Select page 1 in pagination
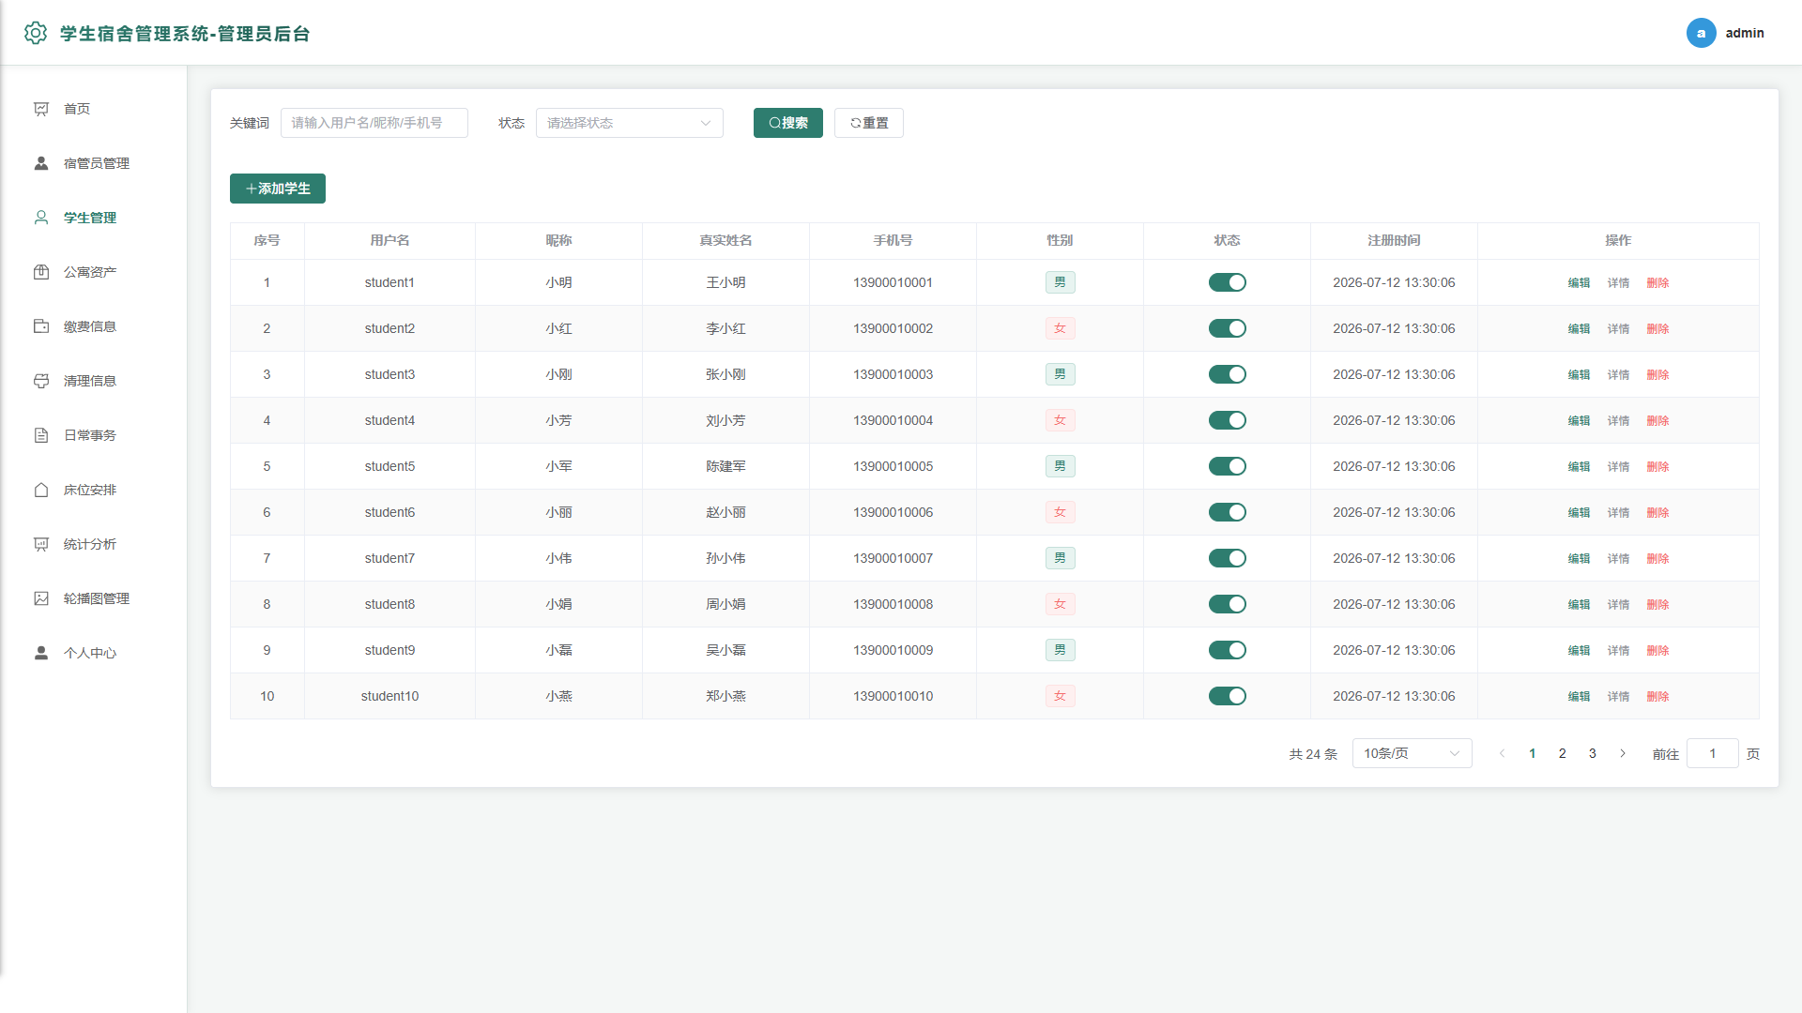This screenshot has height=1013, width=1802. click(x=1532, y=753)
